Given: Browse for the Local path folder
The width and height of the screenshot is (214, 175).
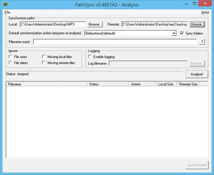Looking at the screenshot, I should click(x=95, y=24).
